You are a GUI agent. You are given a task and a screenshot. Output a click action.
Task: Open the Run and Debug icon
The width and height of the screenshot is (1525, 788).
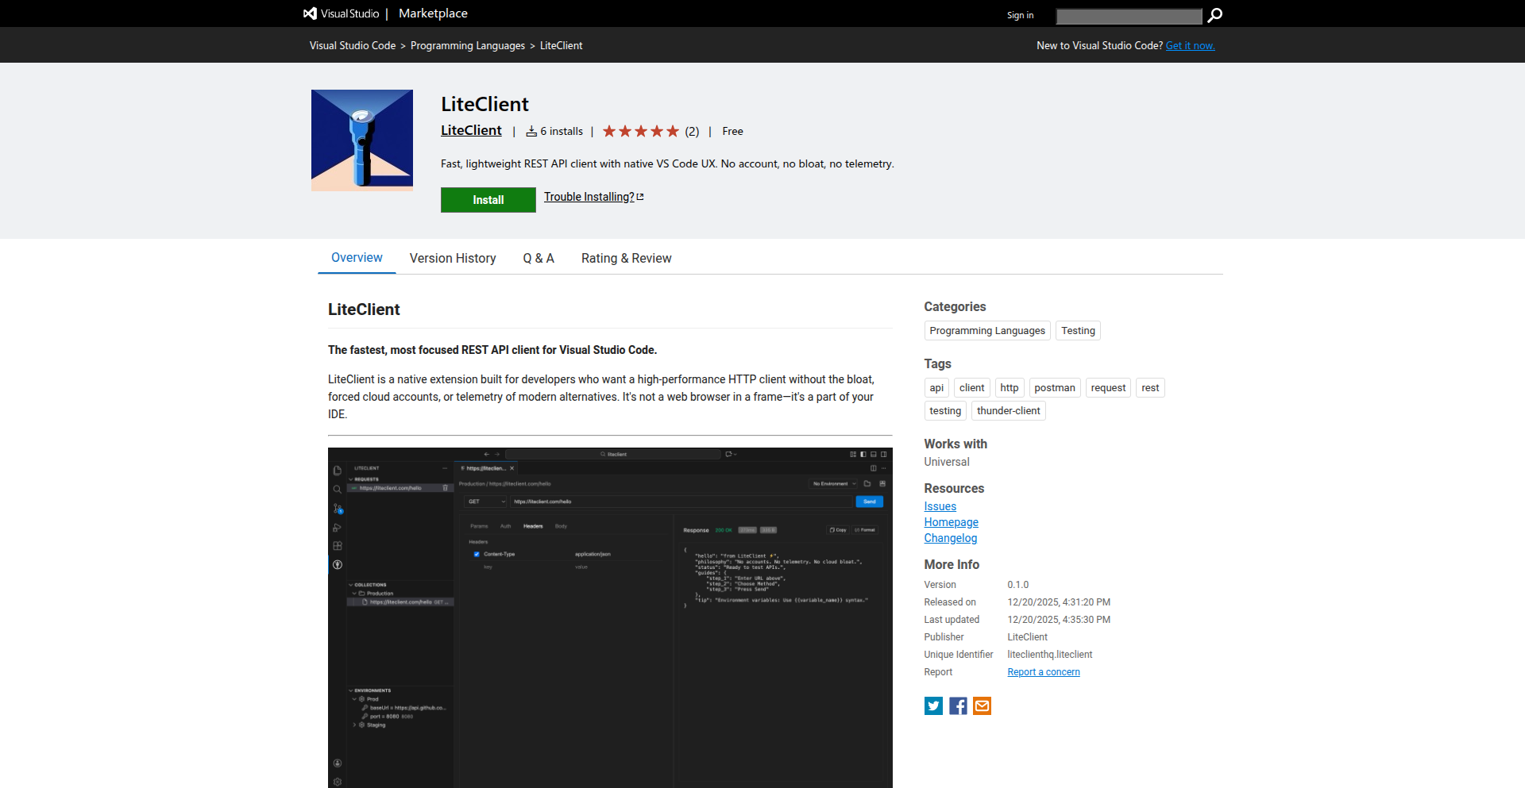tap(337, 527)
